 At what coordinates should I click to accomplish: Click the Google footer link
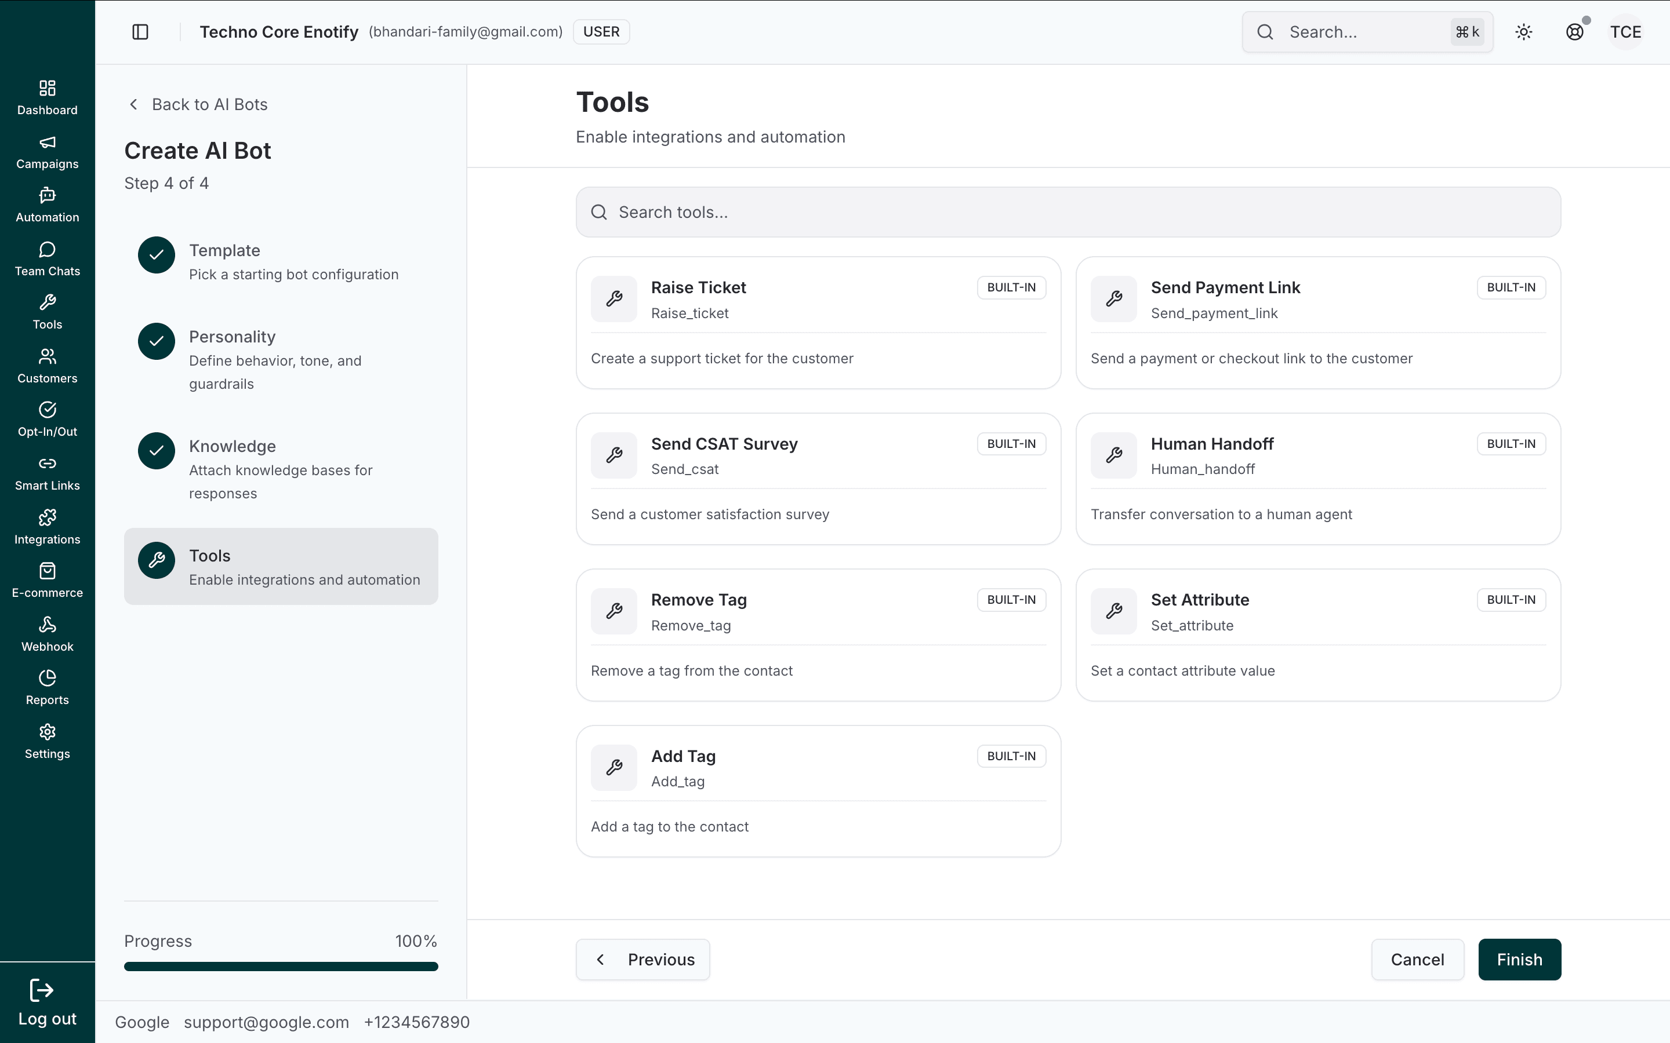(142, 1022)
